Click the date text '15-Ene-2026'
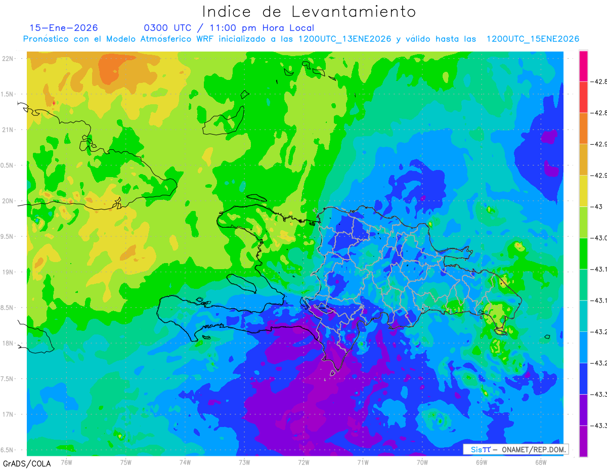This screenshot has height=469, width=607. tap(64, 28)
